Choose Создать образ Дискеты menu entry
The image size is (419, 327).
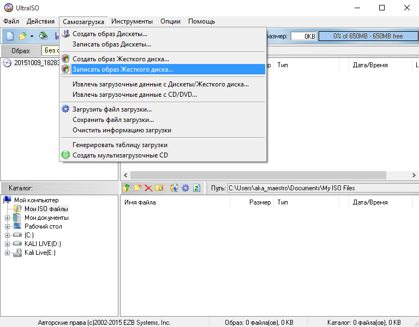click(x=163, y=34)
